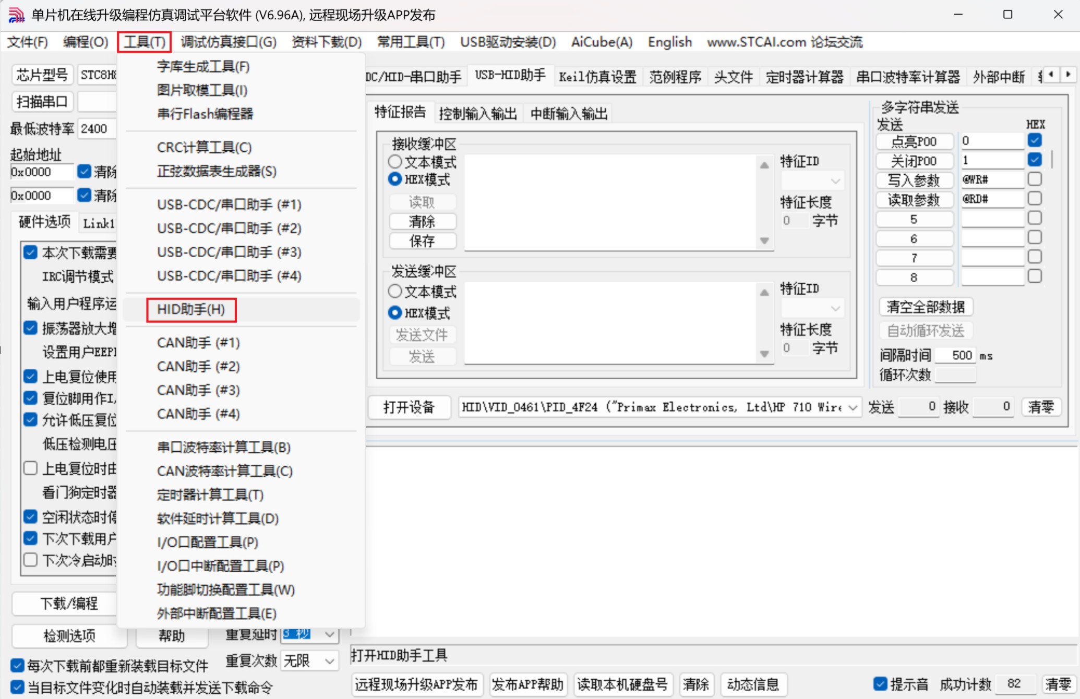Click receive buffer scroll up arrow
The width and height of the screenshot is (1080, 699).
click(x=764, y=165)
